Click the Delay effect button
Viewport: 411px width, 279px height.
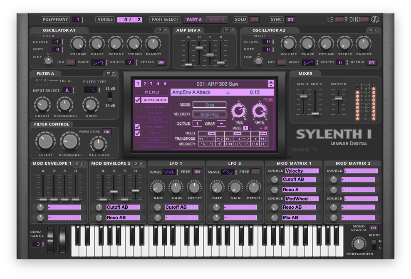coord(155,133)
